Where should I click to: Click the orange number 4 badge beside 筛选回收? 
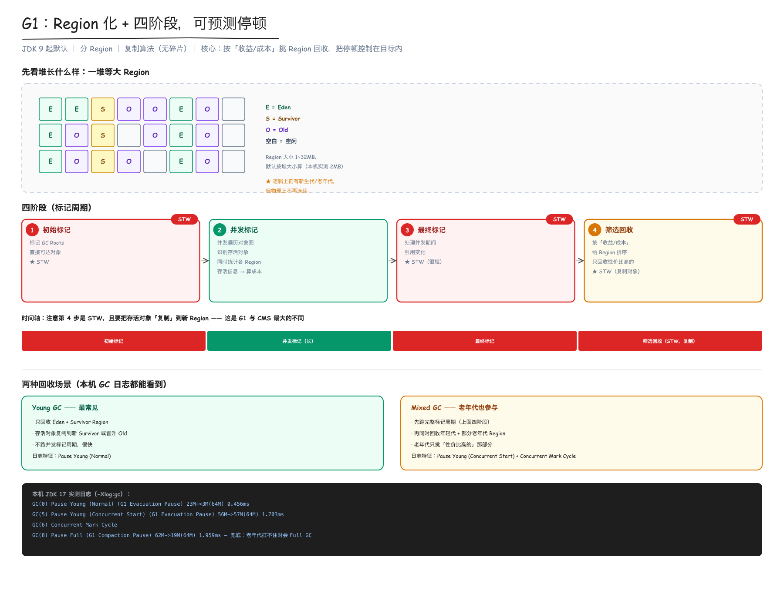595,230
